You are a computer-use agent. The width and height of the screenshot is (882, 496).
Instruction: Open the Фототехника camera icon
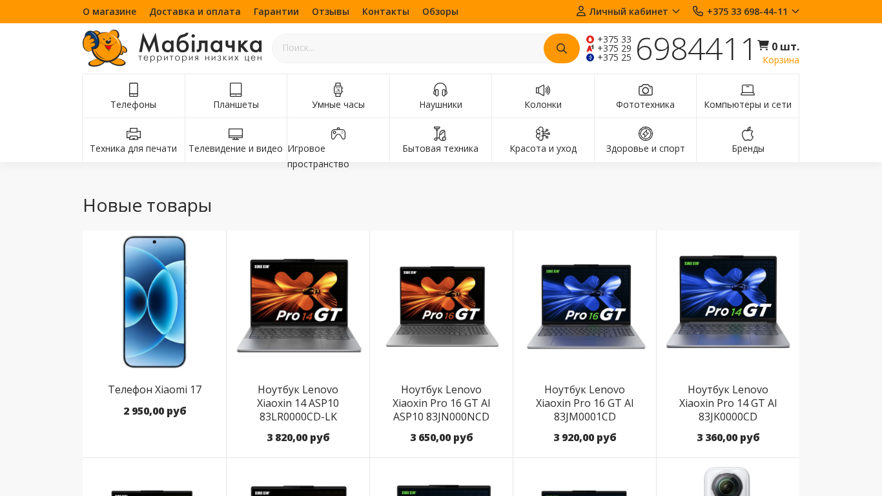pyautogui.click(x=646, y=90)
